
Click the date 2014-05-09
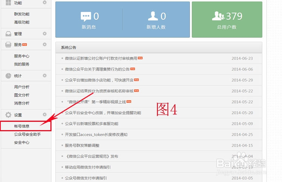242,124
